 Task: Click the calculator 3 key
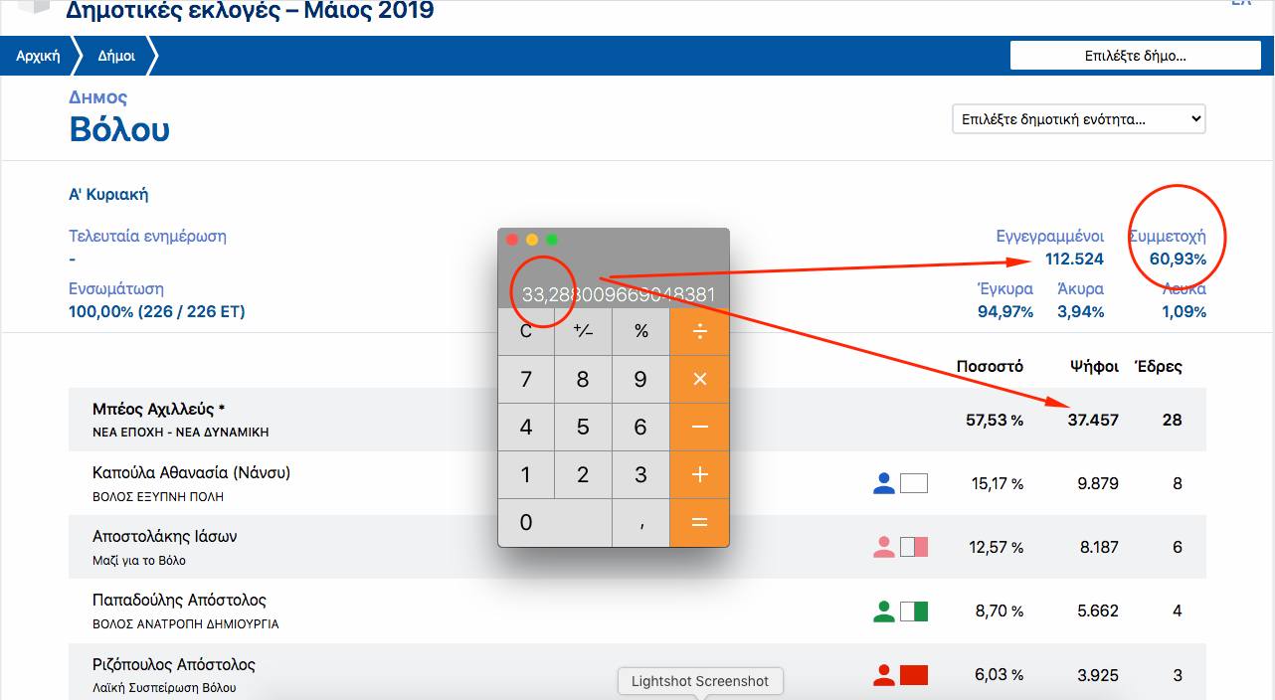[640, 474]
